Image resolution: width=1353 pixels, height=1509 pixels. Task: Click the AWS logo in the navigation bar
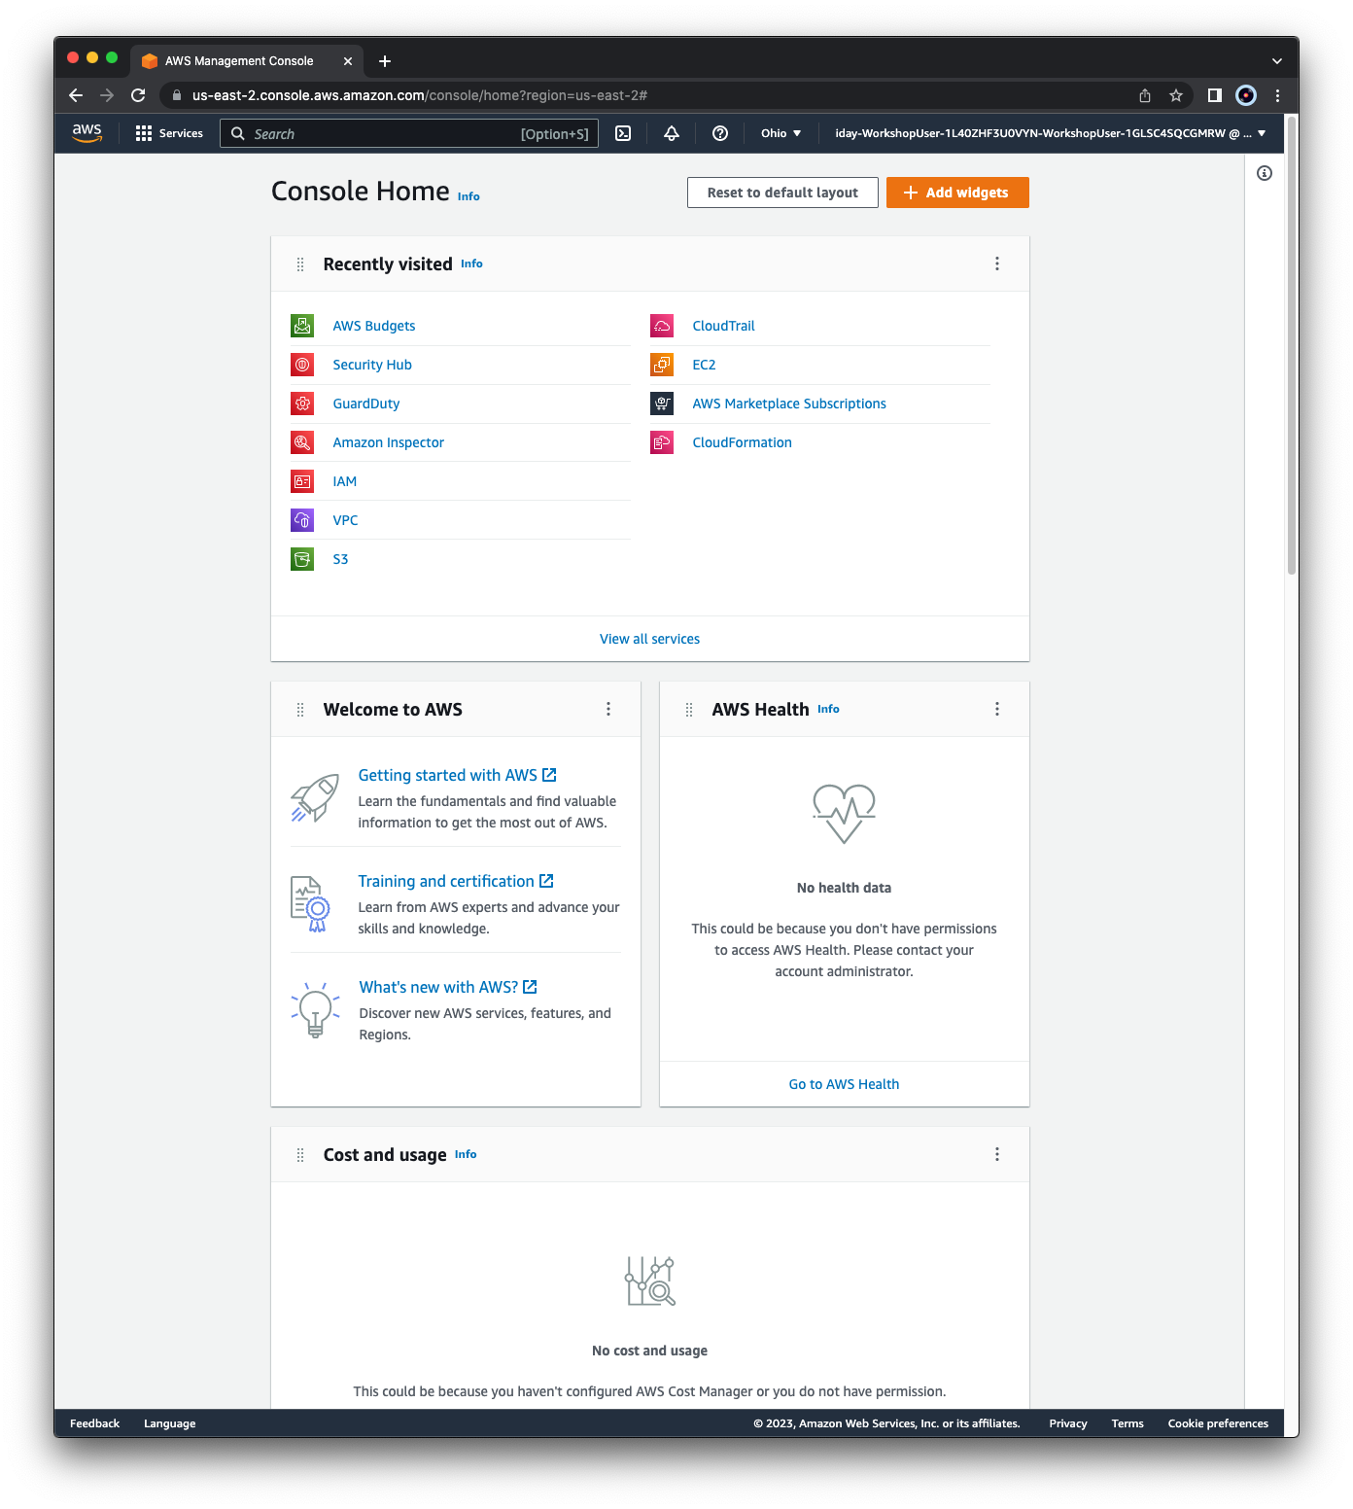87,133
